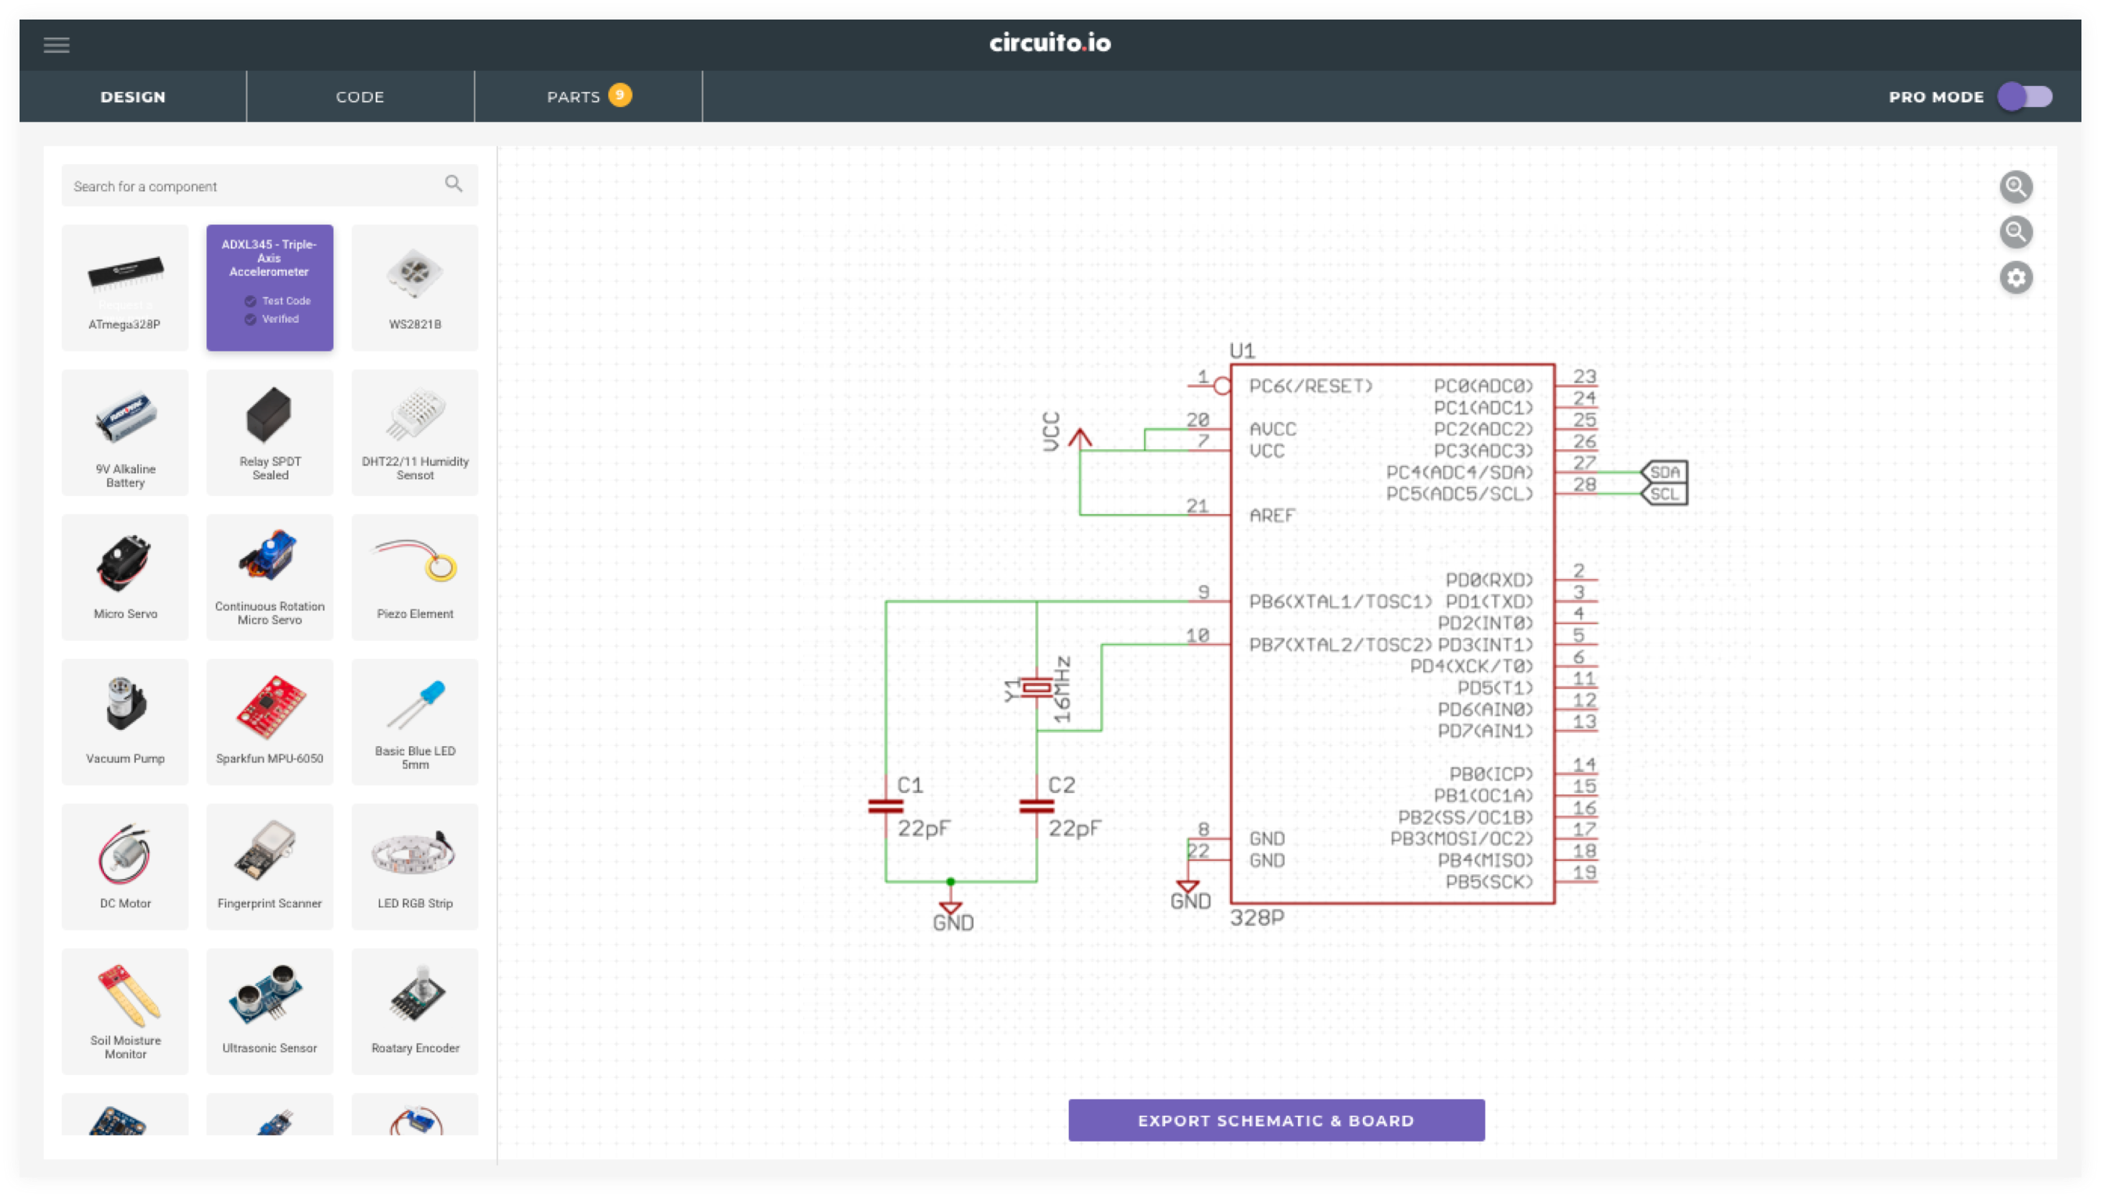Open canvas settings gear
The image size is (2101, 1197).
(2016, 278)
